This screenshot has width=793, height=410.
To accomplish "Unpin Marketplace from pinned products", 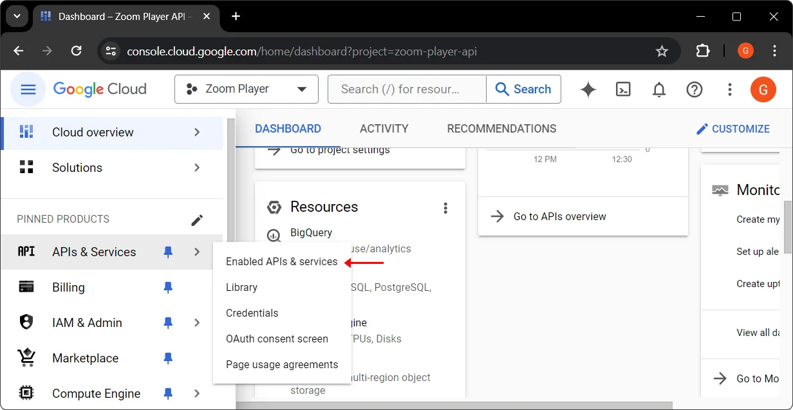I will 168,359.
